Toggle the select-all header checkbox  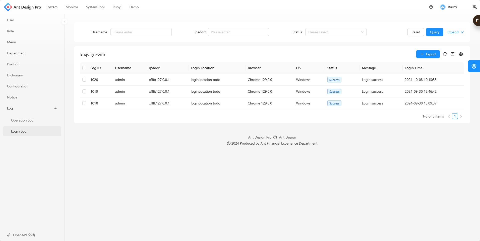click(x=84, y=68)
